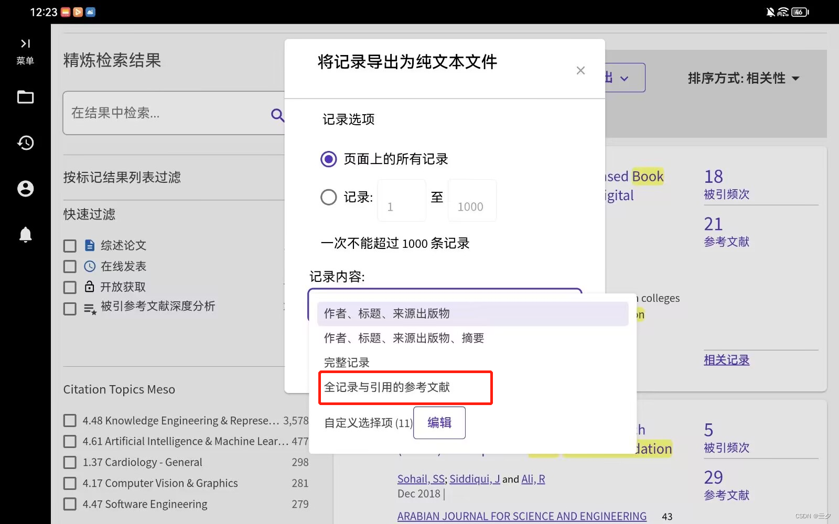
Task: Click the 菜单 label in sidebar
Action: coord(25,61)
